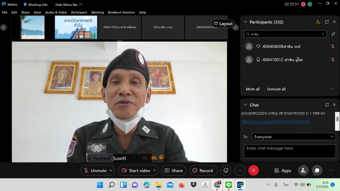Click the chat message input box

point(289,151)
